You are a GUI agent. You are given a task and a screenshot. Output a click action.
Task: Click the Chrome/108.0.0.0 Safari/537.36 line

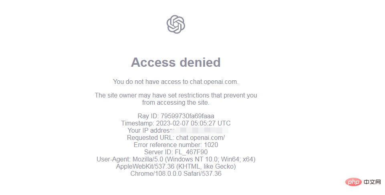coord(176,173)
